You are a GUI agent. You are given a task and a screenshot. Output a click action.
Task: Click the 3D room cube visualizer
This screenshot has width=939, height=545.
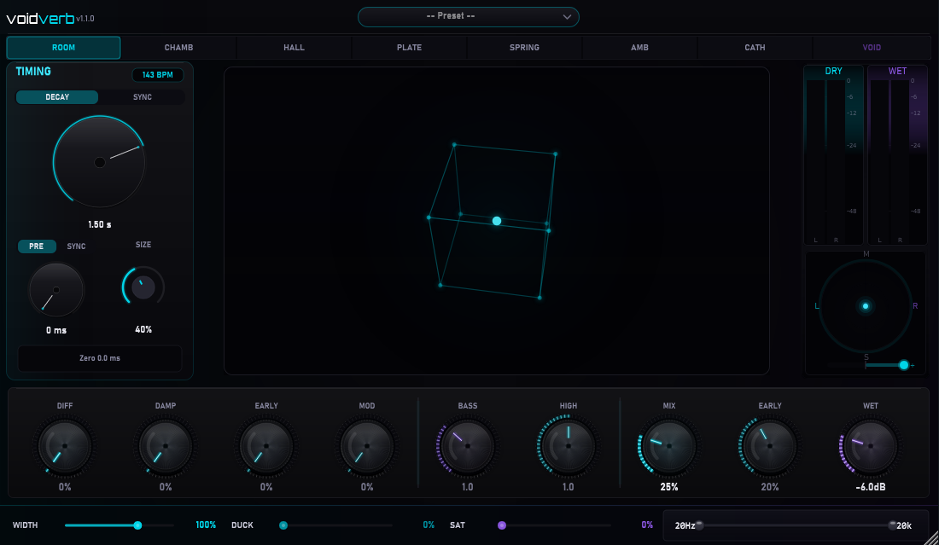pyautogui.click(x=496, y=221)
